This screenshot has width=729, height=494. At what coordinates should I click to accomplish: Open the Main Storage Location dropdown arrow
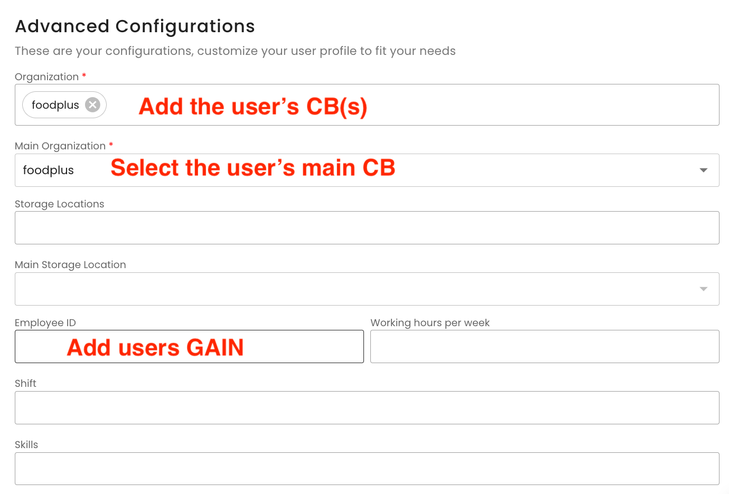[703, 289]
